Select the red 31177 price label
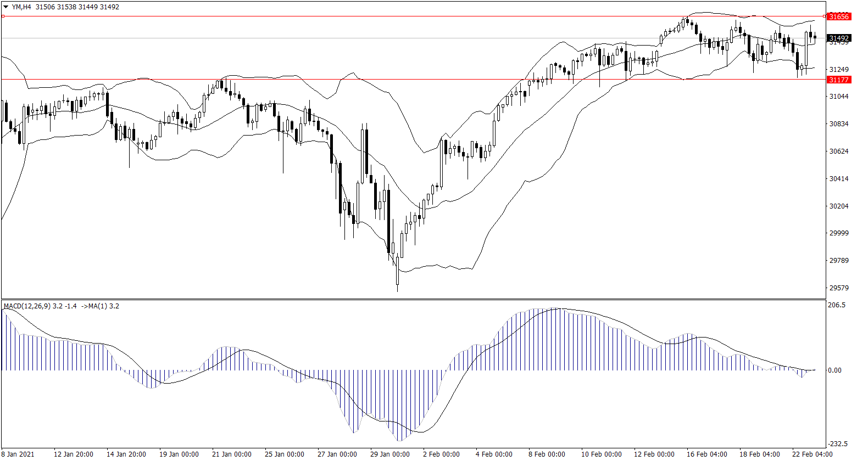This screenshot has width=857, height=461. (x=839, y=80)
